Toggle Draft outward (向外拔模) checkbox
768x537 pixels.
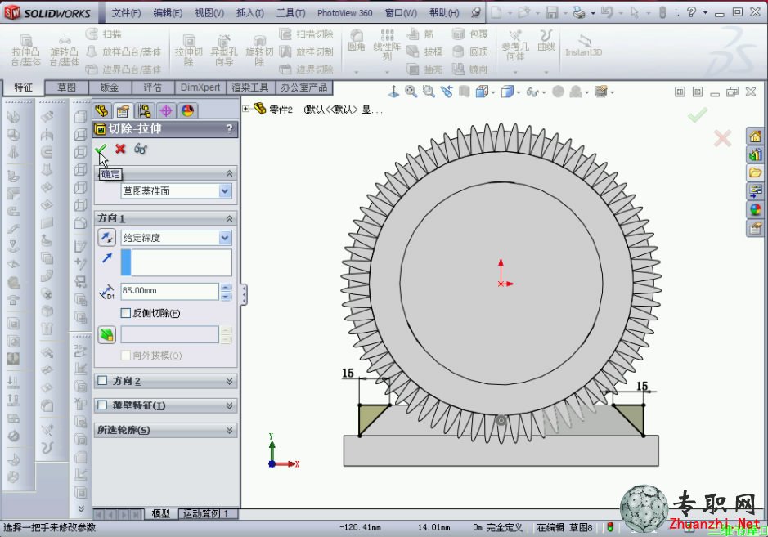tap(126, 355)
